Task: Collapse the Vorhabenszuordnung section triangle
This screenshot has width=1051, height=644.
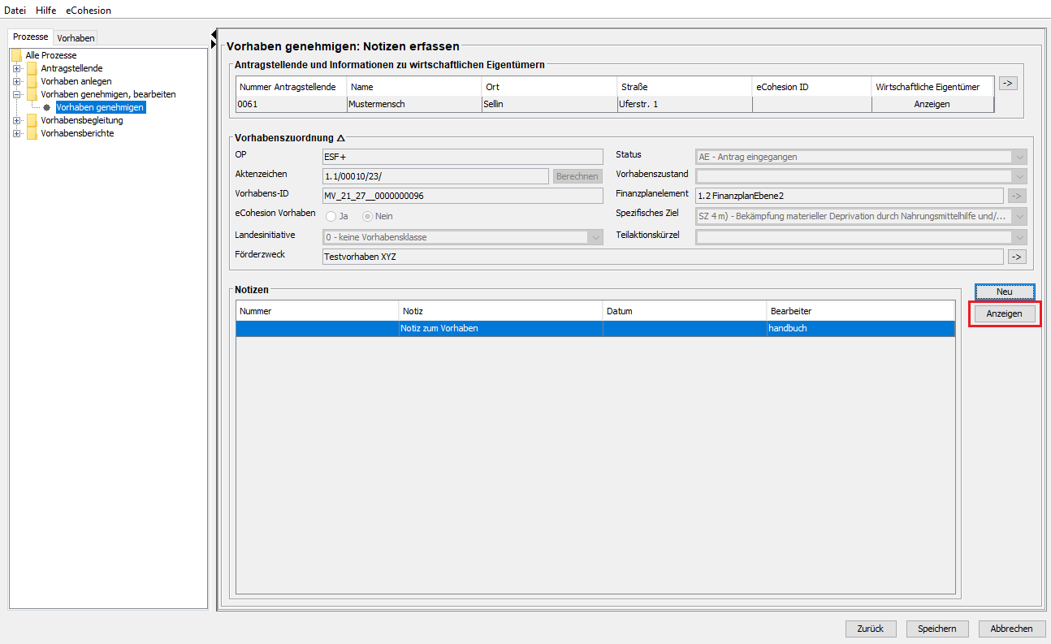Action: pos(341,138)
